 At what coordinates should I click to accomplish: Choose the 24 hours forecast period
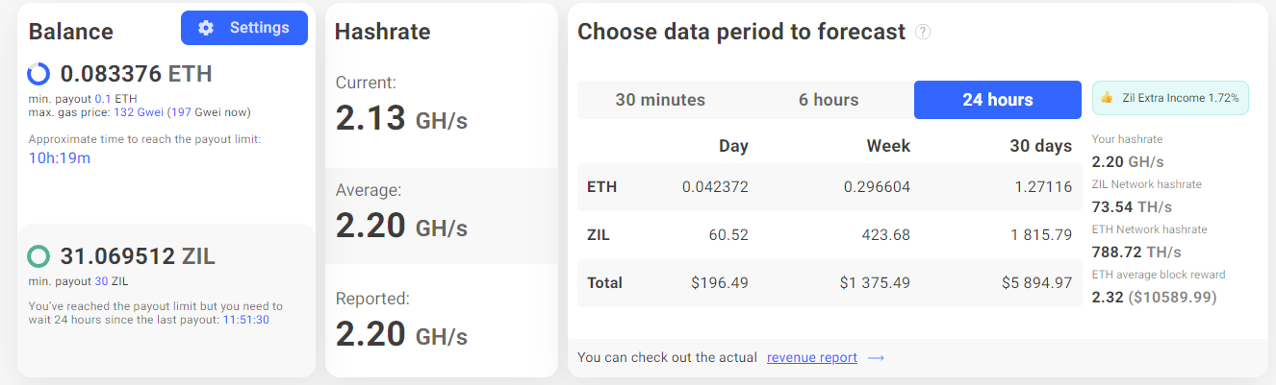coord(997,100)
